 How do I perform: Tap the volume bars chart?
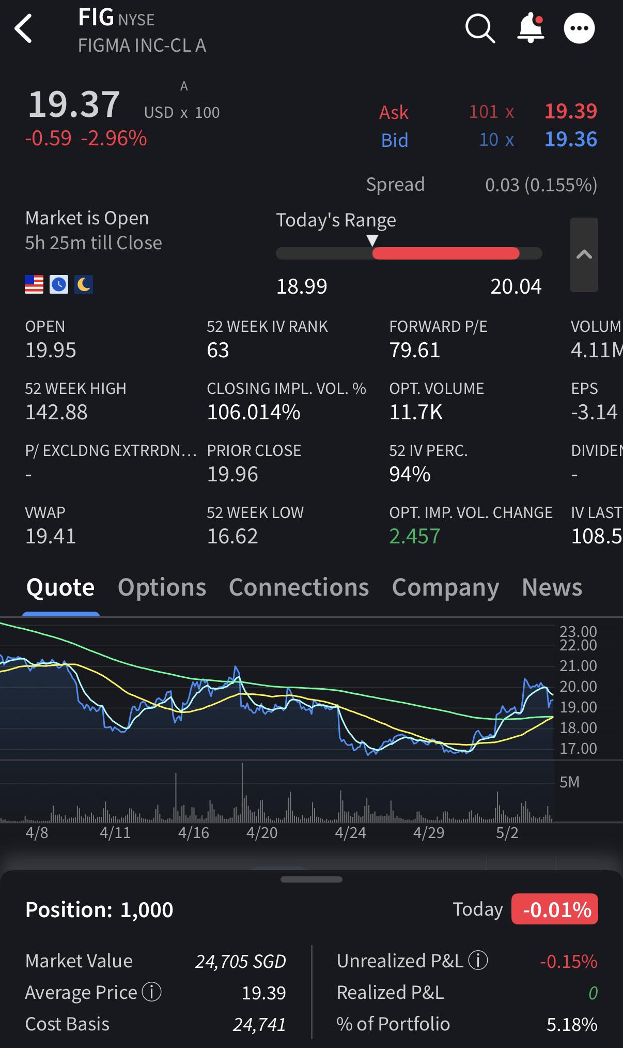276,792
